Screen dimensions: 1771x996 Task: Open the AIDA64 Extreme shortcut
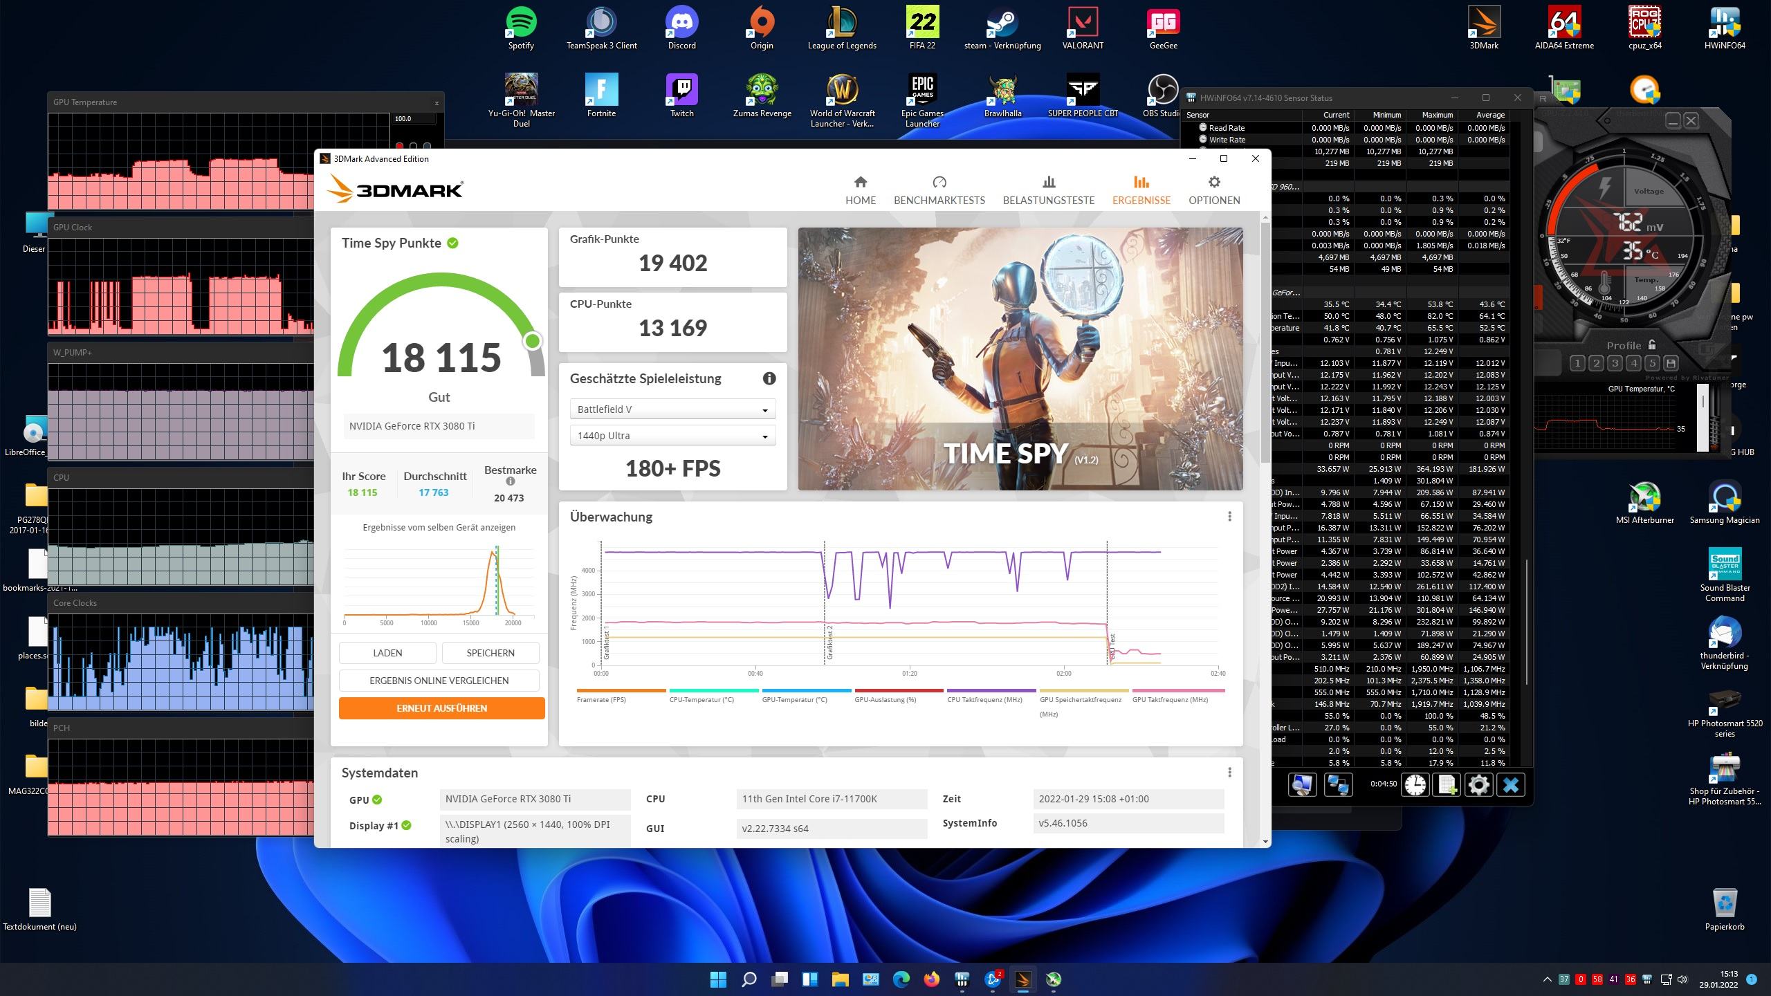tap(1564, 28)
